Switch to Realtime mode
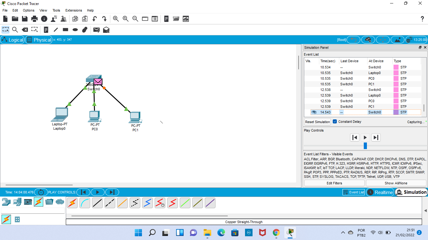The height and width of the screenshot is (240, 428). (x=380, y=192)
